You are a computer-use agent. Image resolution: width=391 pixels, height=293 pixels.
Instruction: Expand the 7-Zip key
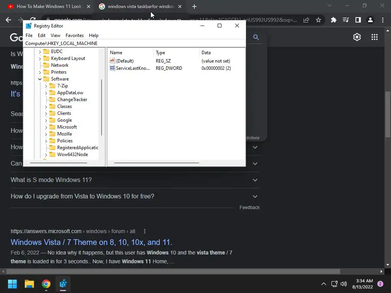pos(46,86)
